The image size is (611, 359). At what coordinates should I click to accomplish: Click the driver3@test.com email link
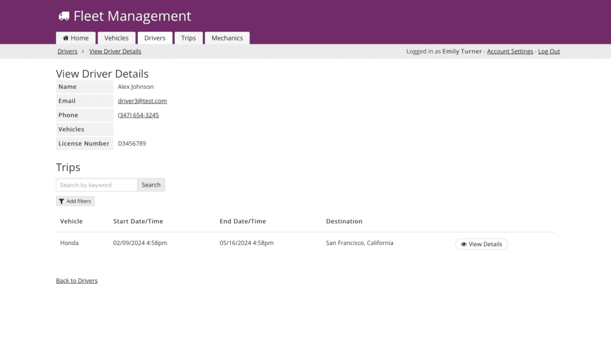click(142, 101)
